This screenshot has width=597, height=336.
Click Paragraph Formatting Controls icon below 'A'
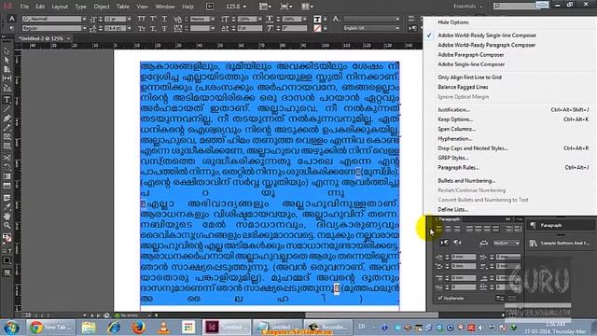(12, 28)
